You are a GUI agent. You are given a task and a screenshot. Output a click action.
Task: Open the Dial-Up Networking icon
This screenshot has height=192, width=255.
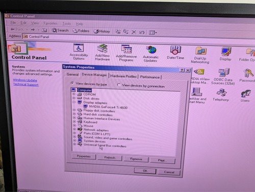[x=200, y=55]
